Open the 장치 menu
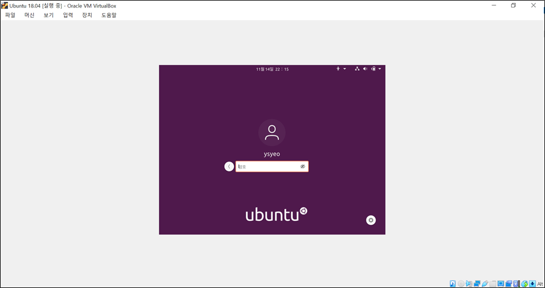This screenshot has width=545, height=288. pyautogui.click(x=87, y=16)
